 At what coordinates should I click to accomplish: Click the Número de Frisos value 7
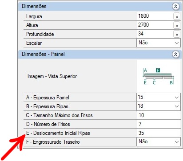pyautogui.click(x=159, y=124)
